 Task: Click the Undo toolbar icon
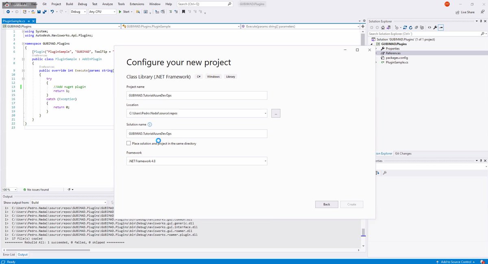coord(52,12)
